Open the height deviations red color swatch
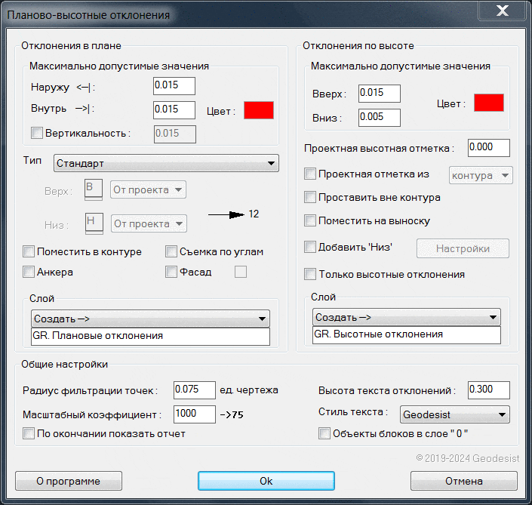The width and height of the screenshot is (532, 505). pos(488,103)
